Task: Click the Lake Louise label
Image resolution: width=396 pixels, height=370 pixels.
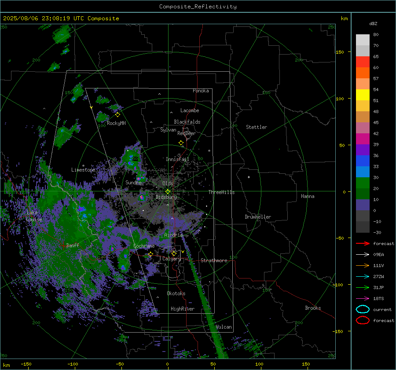Action: pos(34,216)
